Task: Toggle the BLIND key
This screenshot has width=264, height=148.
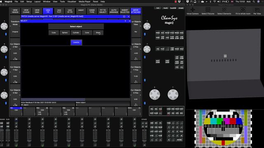Action: [x=156, y=113]
